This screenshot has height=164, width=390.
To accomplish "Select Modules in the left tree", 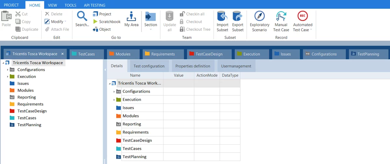I will 26,90.
